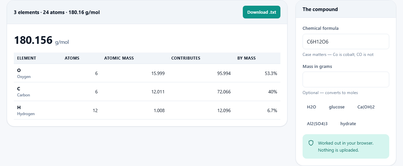Pick the Ca(OH)2 example chip
This screenshot has height=166, width=403.
(366, 107)
